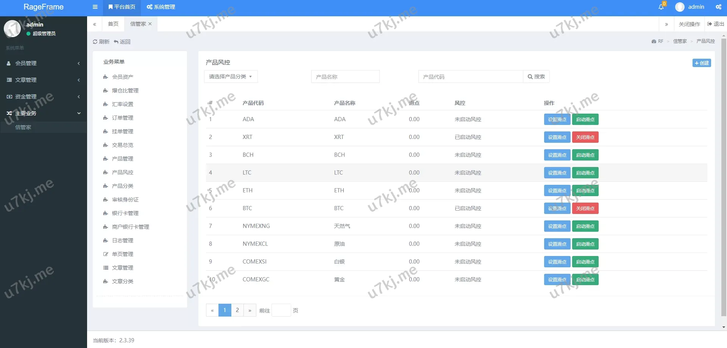Enable slippage for ADA with 启动滑点
Viewport: 727px width, 348px height.
coord(585,119)
